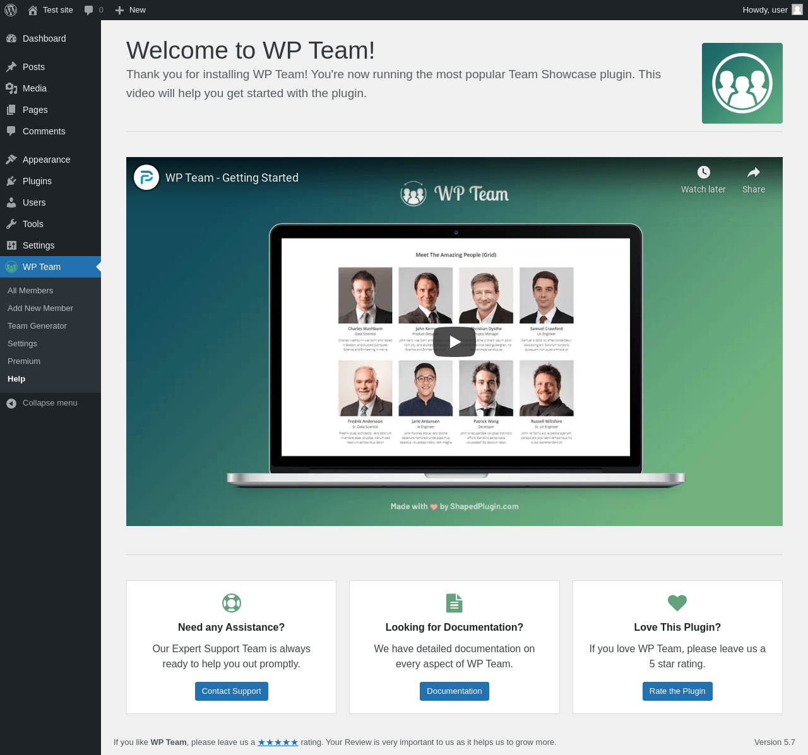
Task: Click the Users person icon
Action: [11, 202]
